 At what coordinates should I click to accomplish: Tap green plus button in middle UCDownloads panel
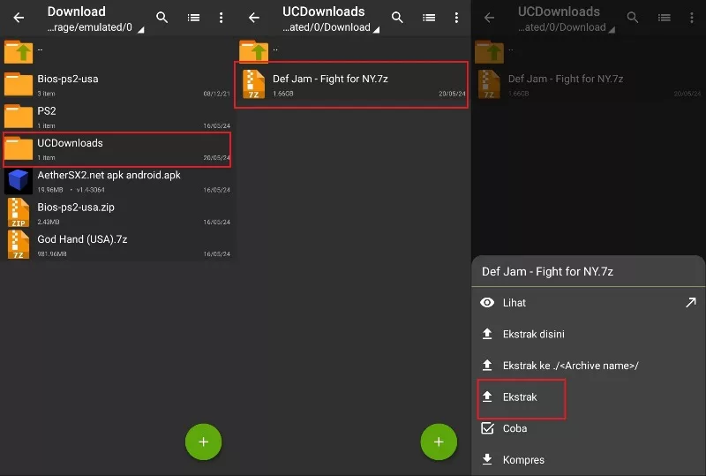click(x=439, y=442)
